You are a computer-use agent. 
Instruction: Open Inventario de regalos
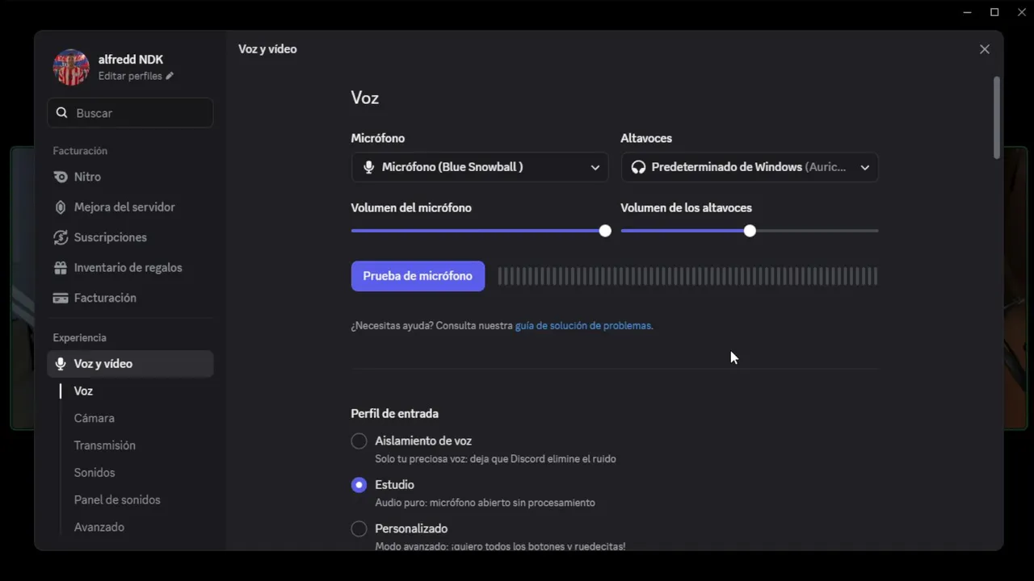click(130, 268)
